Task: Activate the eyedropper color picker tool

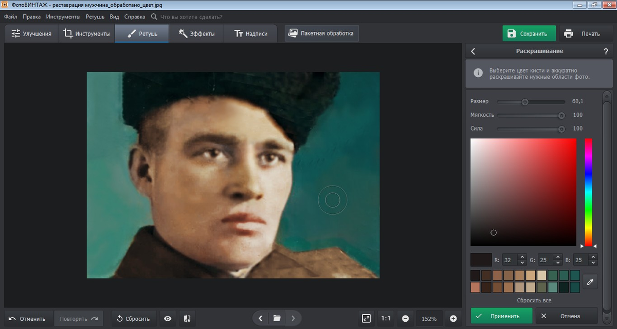Action: pos(590,281)
